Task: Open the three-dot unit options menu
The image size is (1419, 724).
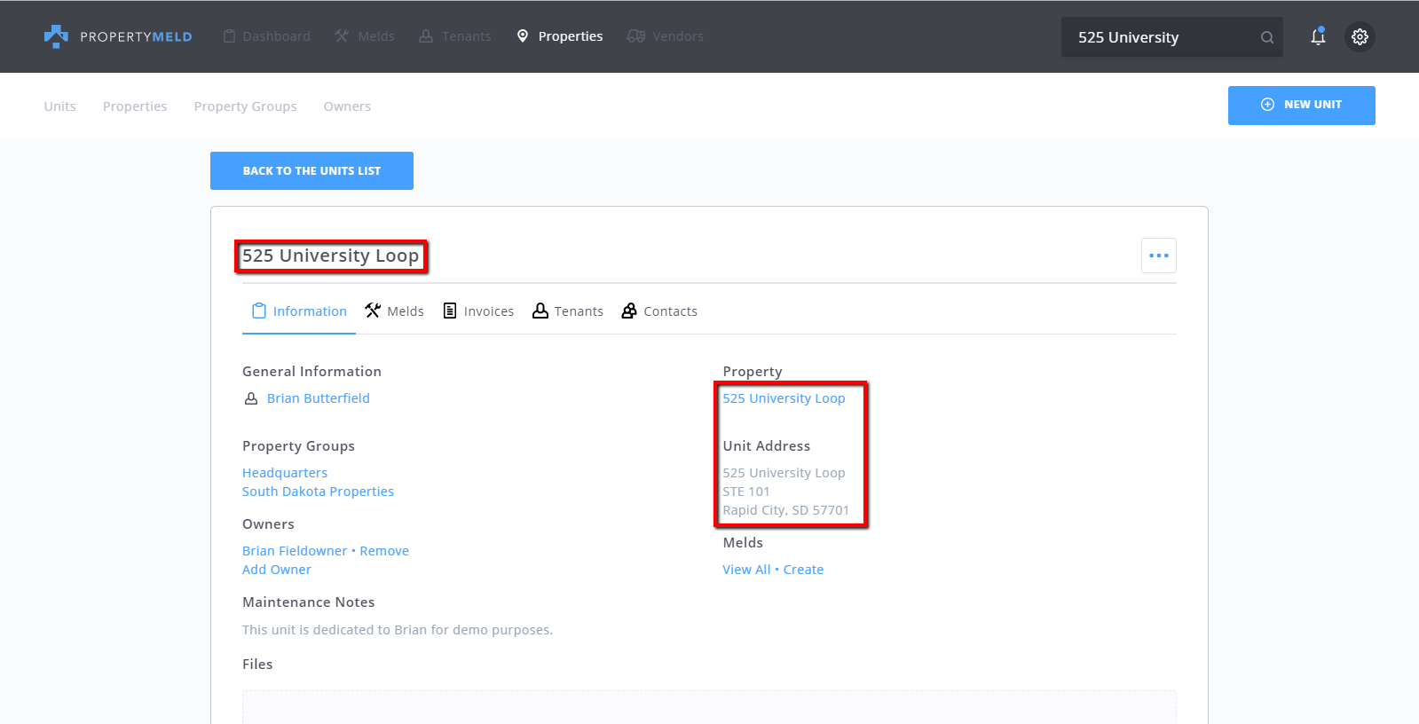Action: click(1159, 256)
